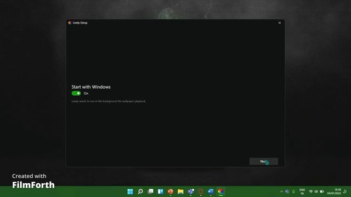351x197 pixels.
Task: Open PowerPoint from the taskbar
Action: pos(171,192)
